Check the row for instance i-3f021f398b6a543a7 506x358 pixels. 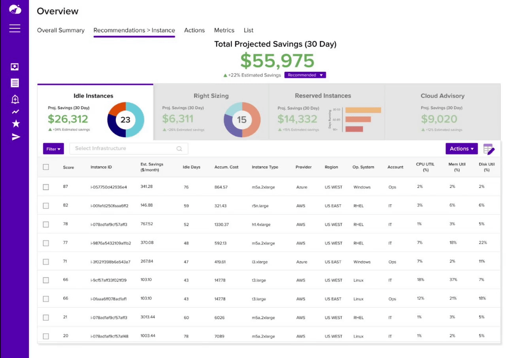[46, 262]
